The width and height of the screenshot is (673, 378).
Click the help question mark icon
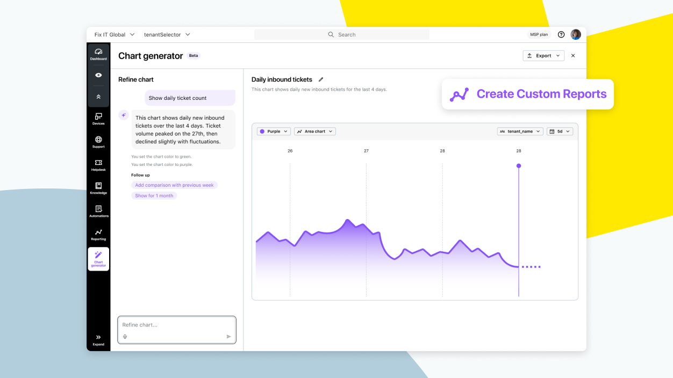click(x=561, y=34)
